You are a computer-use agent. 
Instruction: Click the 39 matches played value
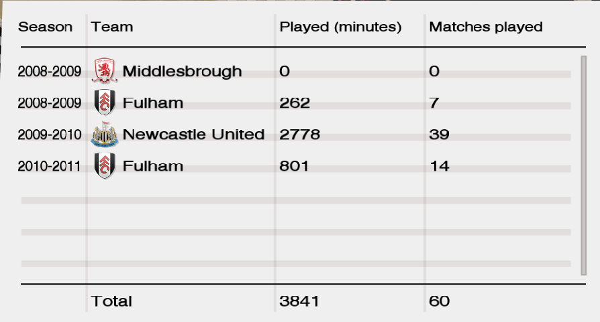(x=439, y=135)
